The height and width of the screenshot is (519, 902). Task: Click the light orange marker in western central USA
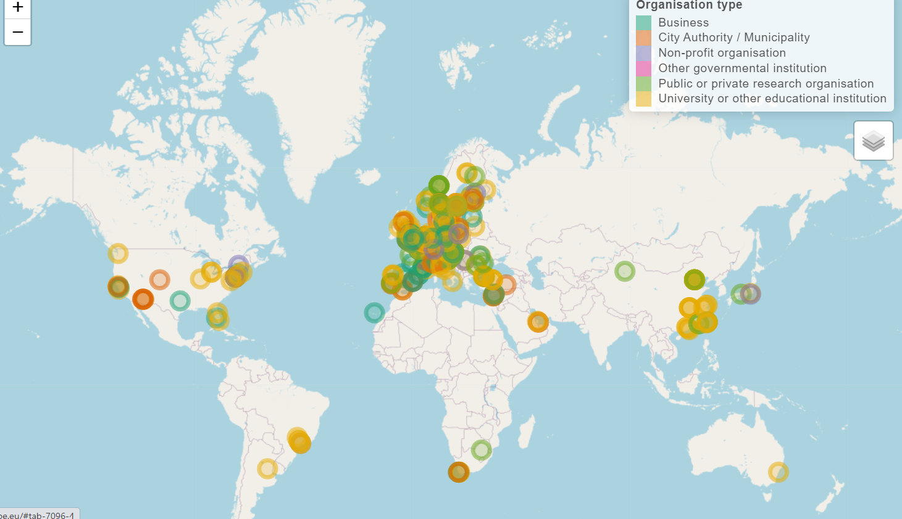click(160, 280)
